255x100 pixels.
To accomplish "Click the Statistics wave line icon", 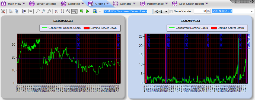I will point(63,3).
